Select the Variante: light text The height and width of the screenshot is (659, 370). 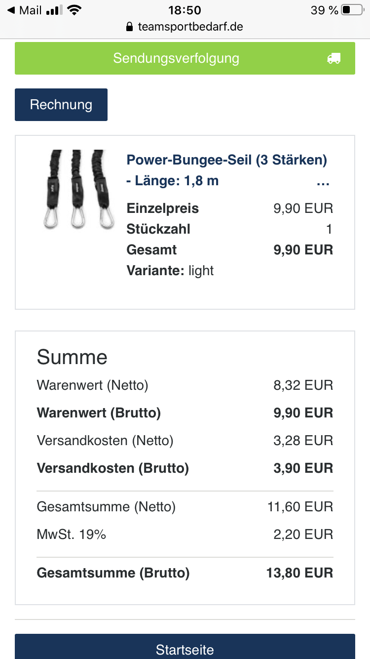[x=170, y=271]
